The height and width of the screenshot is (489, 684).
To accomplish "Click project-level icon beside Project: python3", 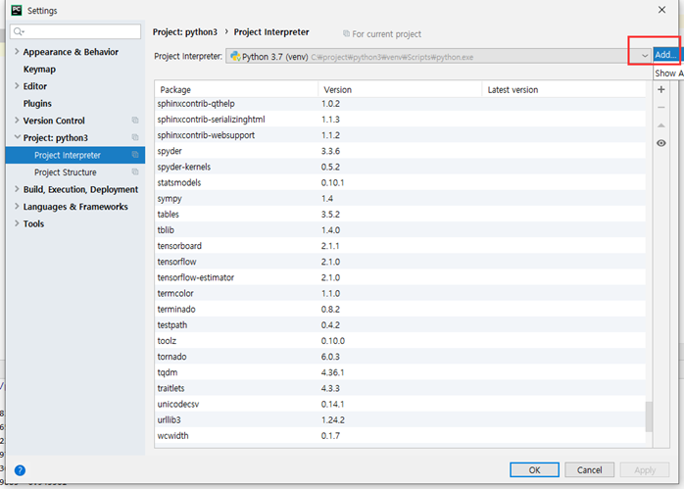I will 135,137.
